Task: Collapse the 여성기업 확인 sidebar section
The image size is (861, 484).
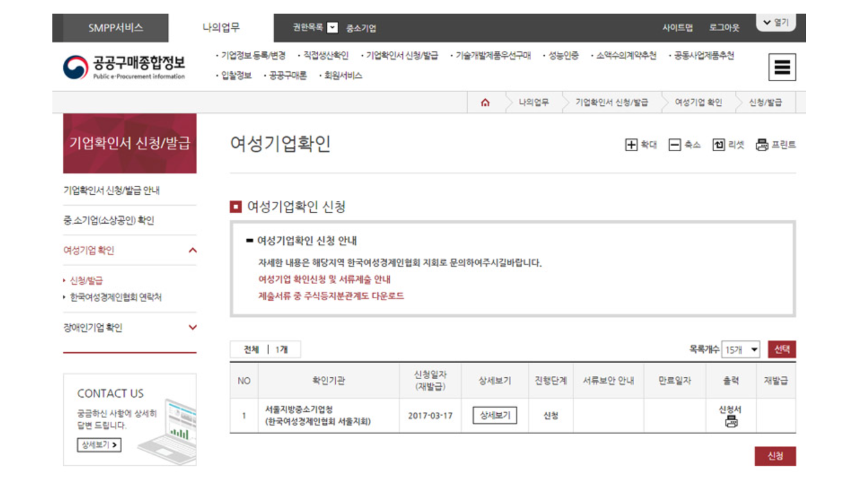Action: [193, 250]
